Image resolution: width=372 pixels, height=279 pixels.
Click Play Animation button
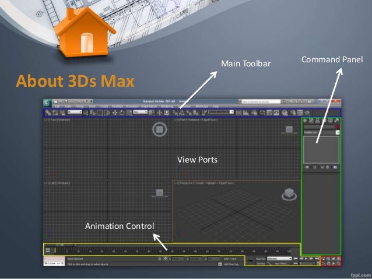pyautogui.click(x=306, y=259)
